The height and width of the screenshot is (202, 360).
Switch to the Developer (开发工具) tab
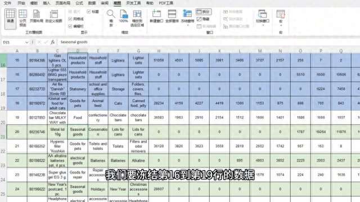tap(133, 3)
